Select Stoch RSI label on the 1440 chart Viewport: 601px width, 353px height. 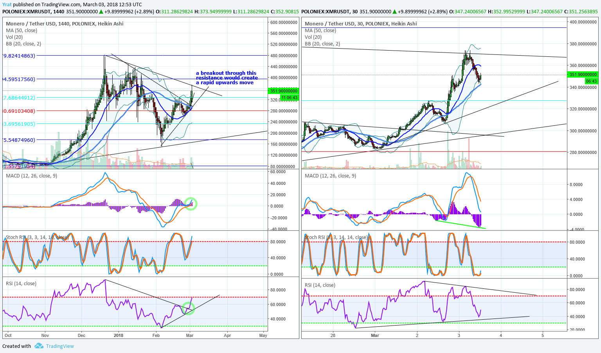[37, 237]
